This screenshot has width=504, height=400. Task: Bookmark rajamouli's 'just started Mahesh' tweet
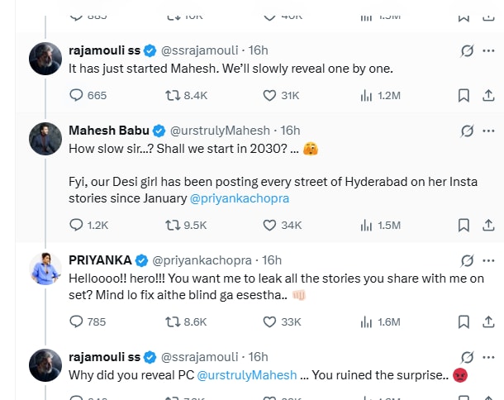click(464, 96)
